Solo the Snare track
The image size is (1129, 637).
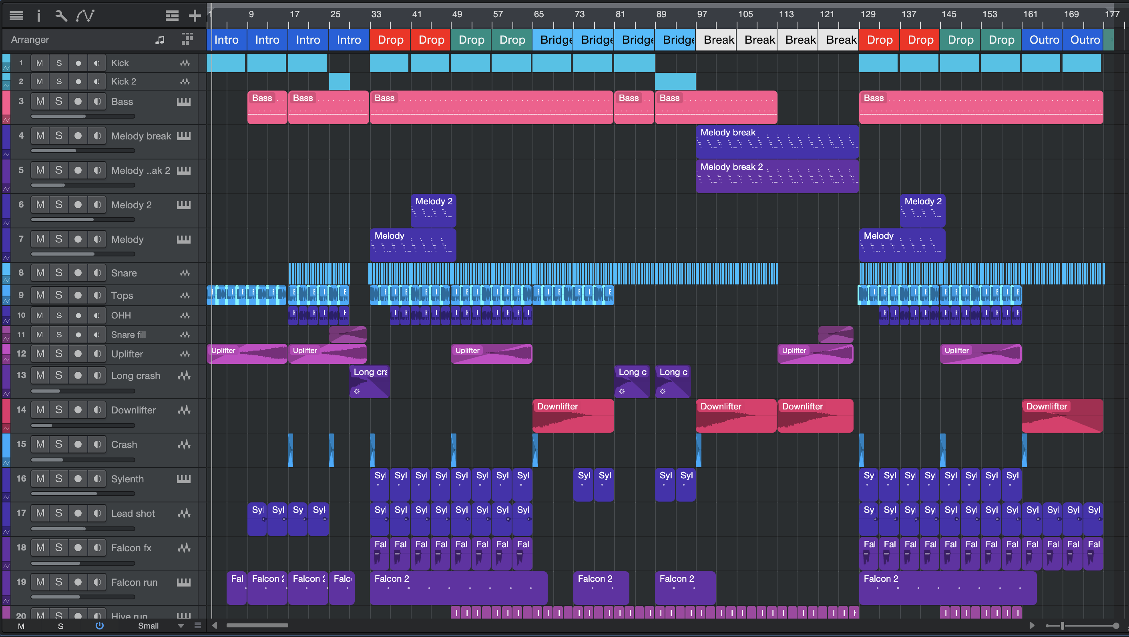(x=59, y=273)
